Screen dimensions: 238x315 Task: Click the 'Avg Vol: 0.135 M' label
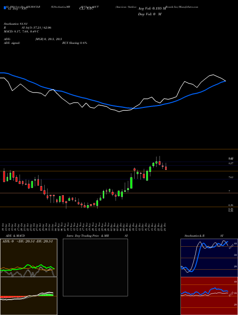tap(152, 9)
